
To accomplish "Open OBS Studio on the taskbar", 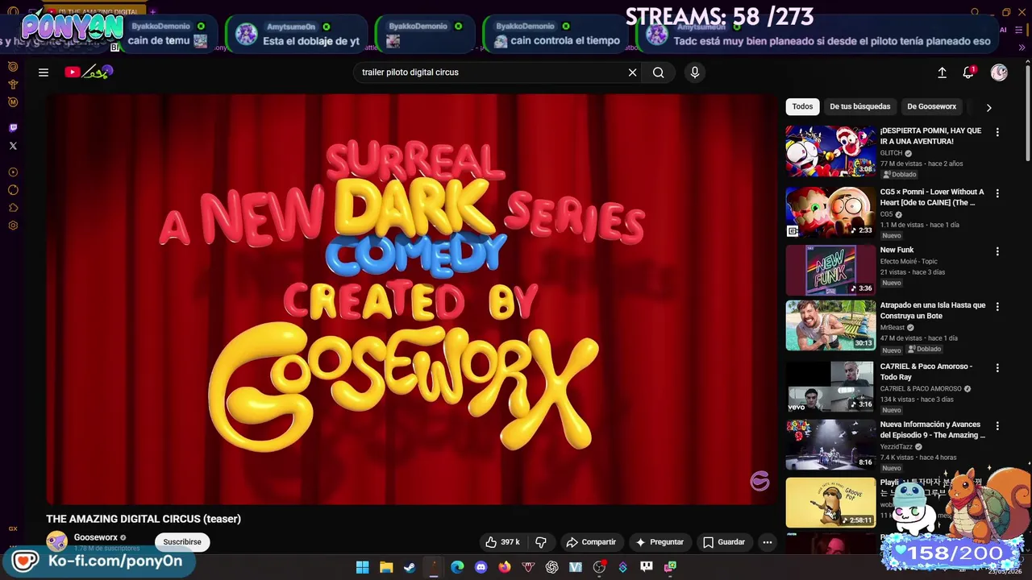I will (599, 567).
